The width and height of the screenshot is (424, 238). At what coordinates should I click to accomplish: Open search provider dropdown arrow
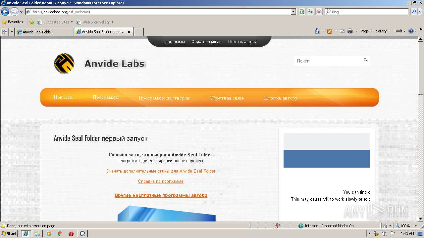click(420, 12)
